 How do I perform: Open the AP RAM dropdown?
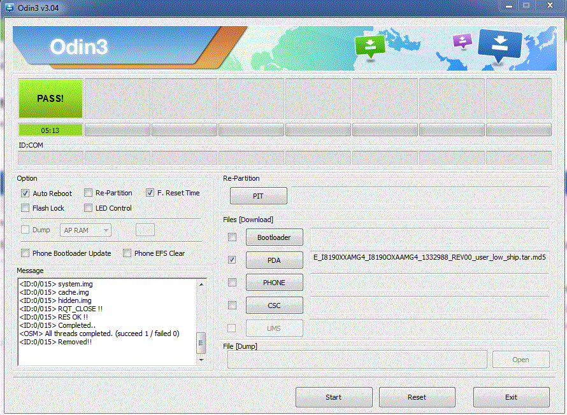(x=86, y=230)
